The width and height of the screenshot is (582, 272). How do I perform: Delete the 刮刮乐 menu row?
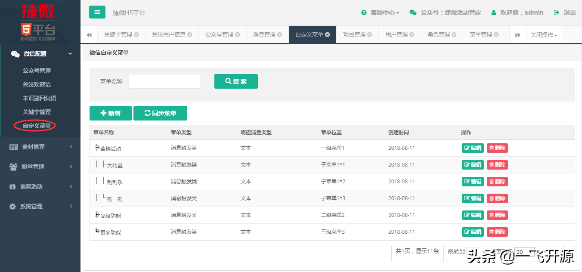coord(497,182)
